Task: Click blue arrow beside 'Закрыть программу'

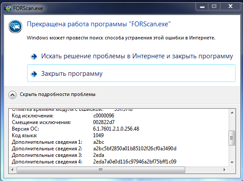Action: [34, 74]
